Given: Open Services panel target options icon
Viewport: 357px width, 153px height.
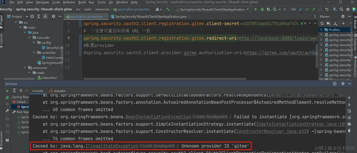Looking at the screenshot, I should point(334,84).
